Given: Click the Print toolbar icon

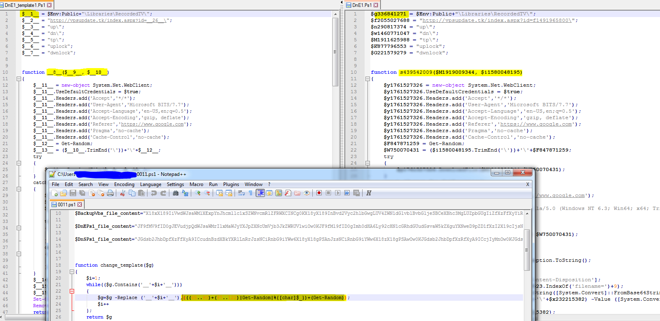Looking at the screenshot, I should [110, 193].
